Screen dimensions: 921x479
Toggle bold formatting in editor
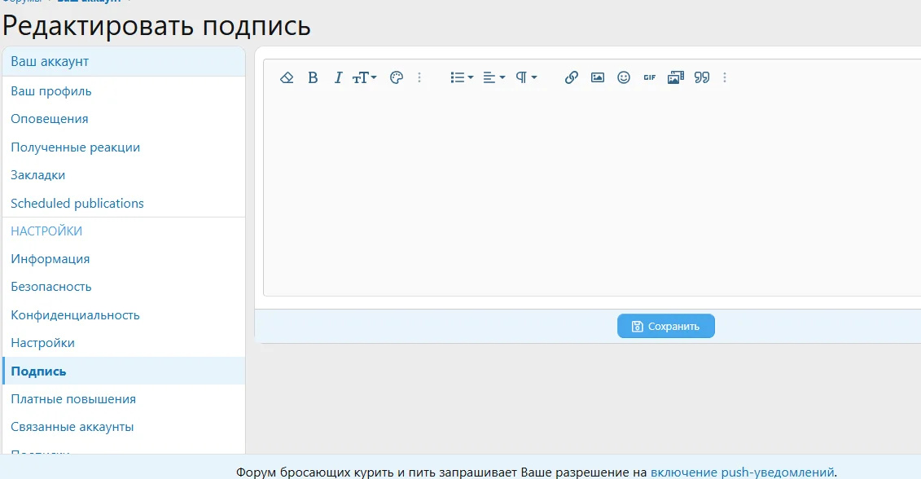[313, 77]
